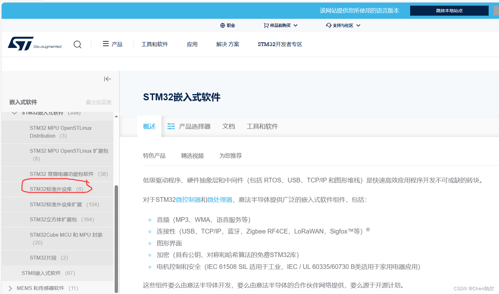Open STM32 MPU OpenSTLinux Distribution item

click(x=57, y=132)
